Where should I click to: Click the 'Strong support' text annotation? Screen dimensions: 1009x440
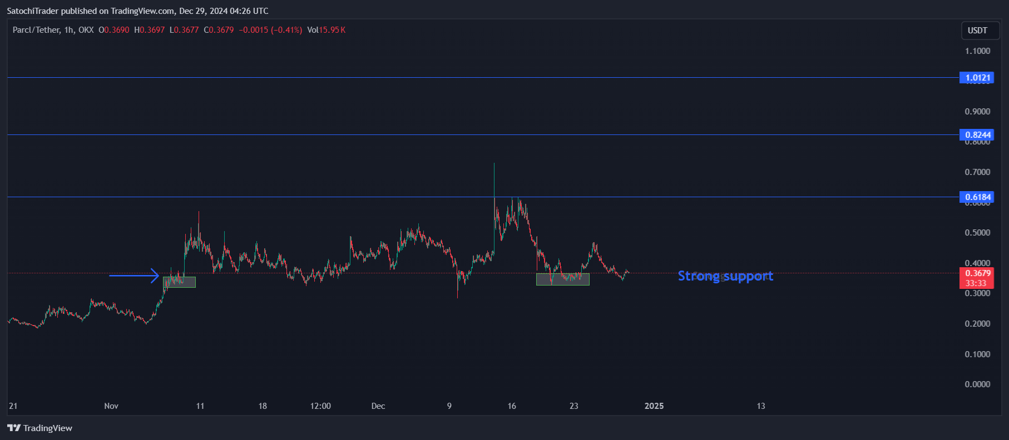725,276
